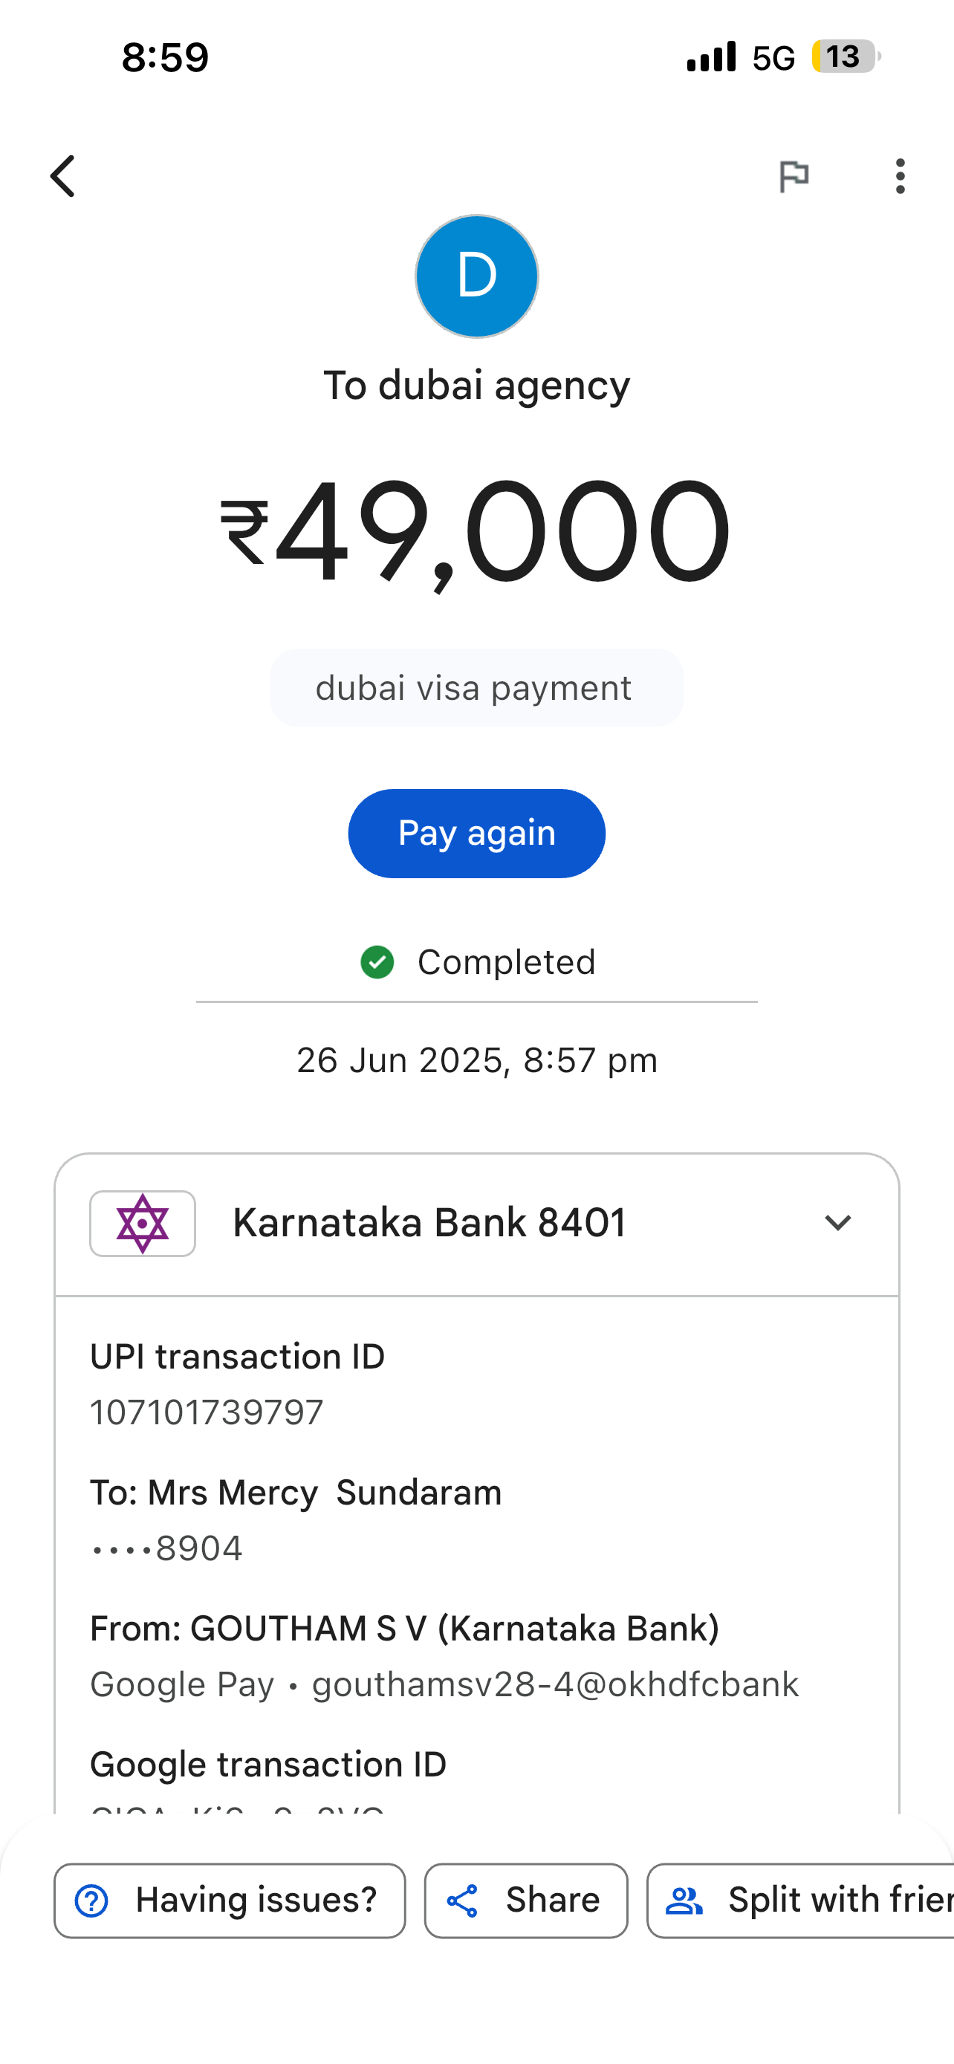This screenshot has height=2064, width=954.
Task: Tap the Having issues? button
Action: point(230,1901)
